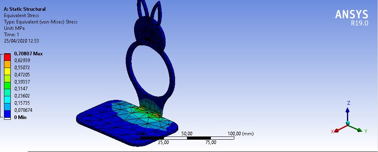Click the orange legend color band
The height and width of the screenshot is (152, 378).
pos(7,64)
